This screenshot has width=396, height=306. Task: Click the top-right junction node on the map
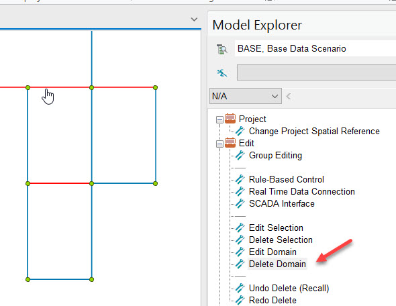point(155,87)
